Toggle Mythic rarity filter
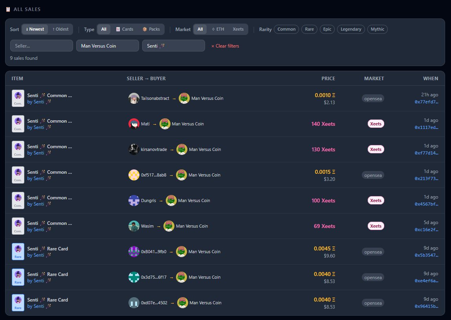This screenshot has height=320, width=451. [x=378, y=29]
